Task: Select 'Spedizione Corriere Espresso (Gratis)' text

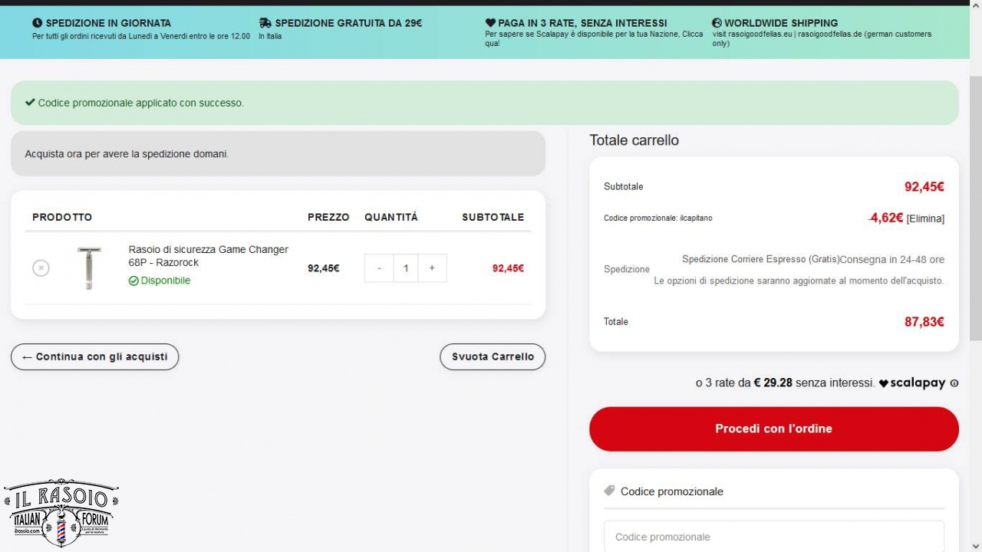Action: coord(761,259)
